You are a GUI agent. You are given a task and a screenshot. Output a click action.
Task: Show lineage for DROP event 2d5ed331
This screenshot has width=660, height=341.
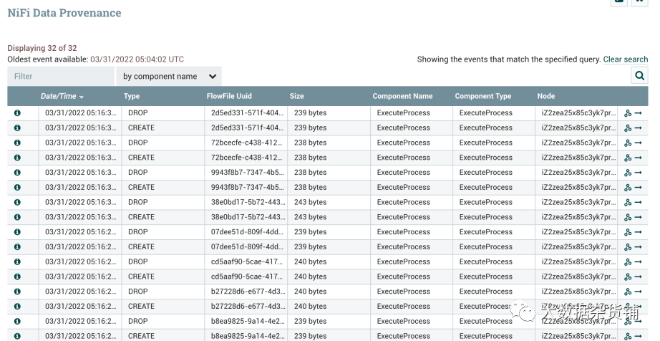click(628, 113)
